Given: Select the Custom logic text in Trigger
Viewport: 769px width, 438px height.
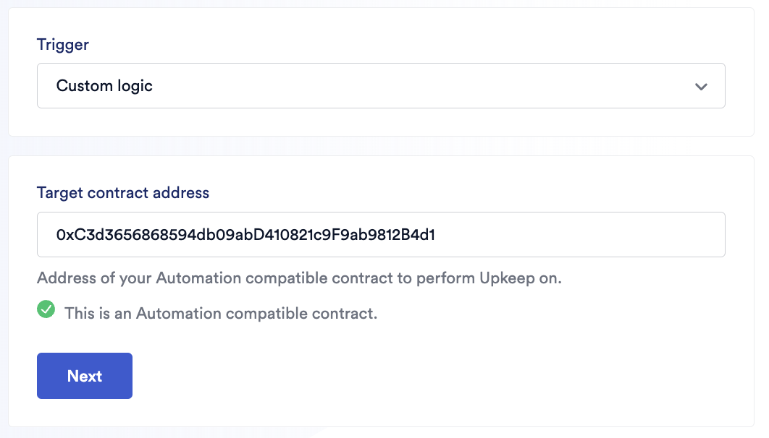Looking at the screenshot, I should 104,86.
